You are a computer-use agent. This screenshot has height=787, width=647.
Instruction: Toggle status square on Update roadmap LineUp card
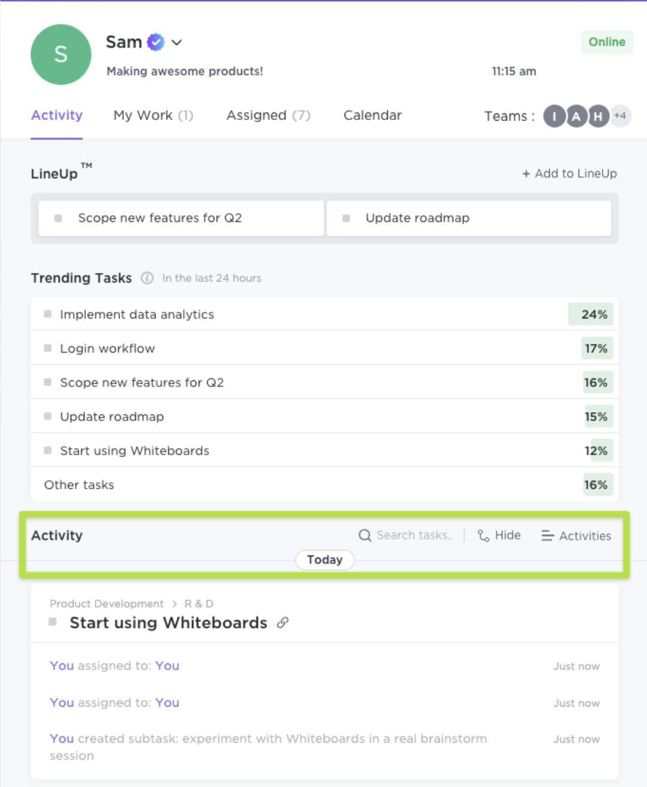point(346,218)
